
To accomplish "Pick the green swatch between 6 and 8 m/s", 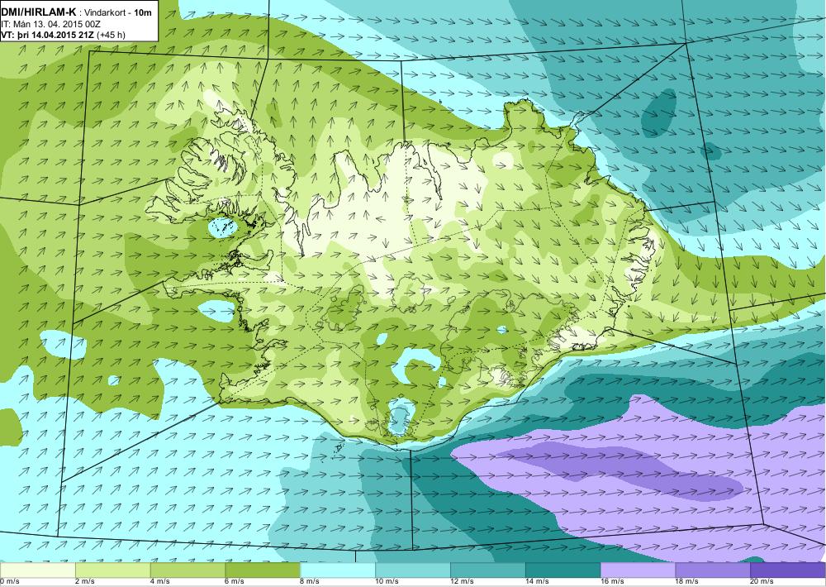I will coord(263,570).
